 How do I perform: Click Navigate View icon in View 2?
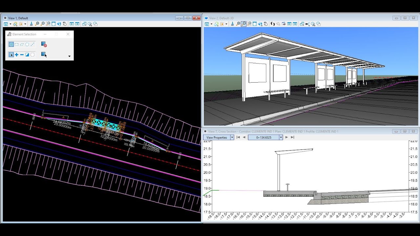(x=284, y=24)
